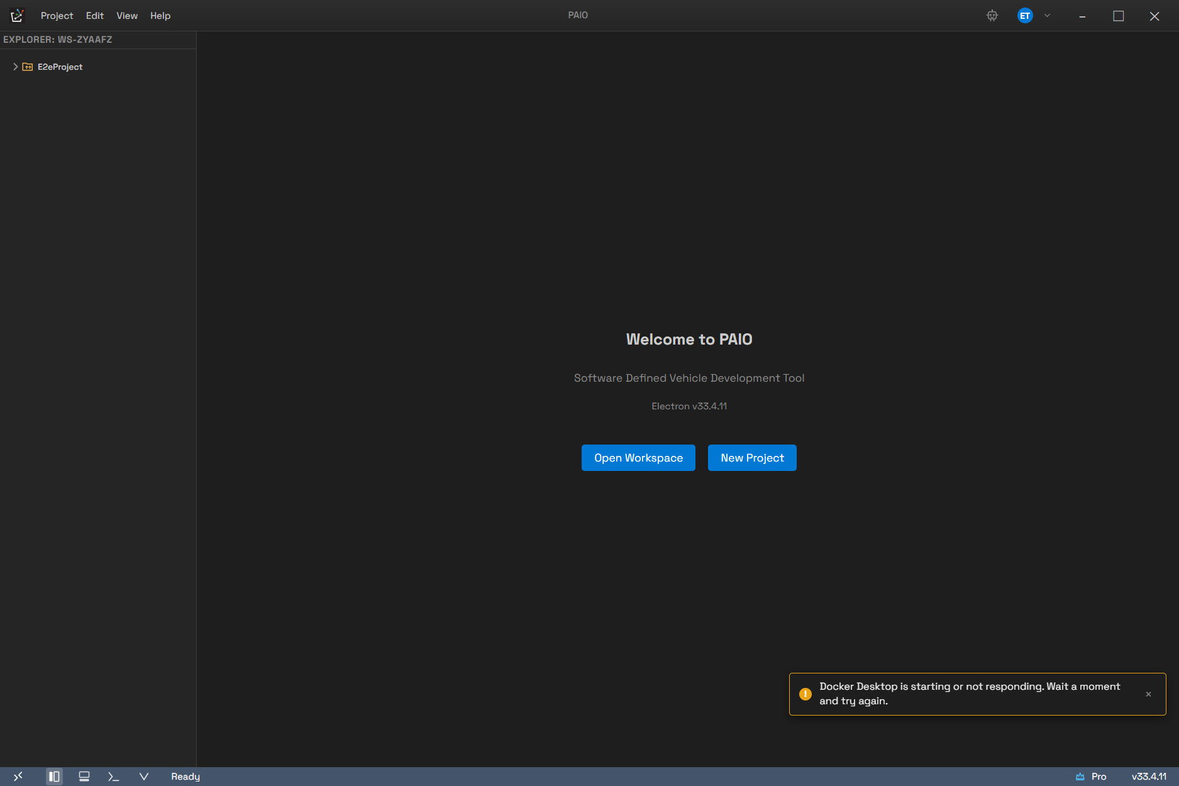1179x786 pixels.
Task: Click the Pro license label
Action: pyautogui.click(x=1099, y=777)
